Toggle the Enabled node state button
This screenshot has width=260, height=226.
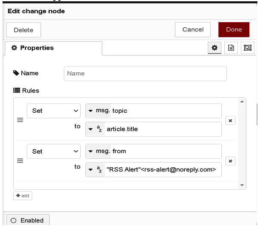point(28,220)
